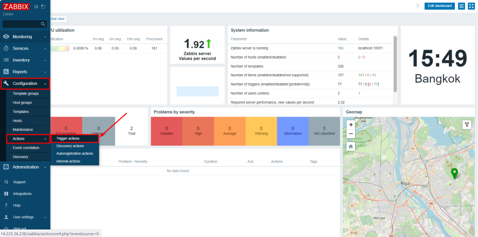Click the Geomap home view button
The image size is (478, 237).
click(x=351, y=146)
